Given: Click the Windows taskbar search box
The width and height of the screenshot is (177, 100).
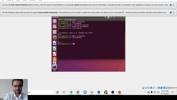Looking at the screenshot, I should point(41,92).
